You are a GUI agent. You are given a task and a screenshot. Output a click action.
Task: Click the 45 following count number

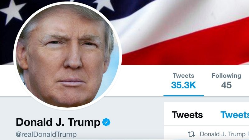(x=227, y=85)
